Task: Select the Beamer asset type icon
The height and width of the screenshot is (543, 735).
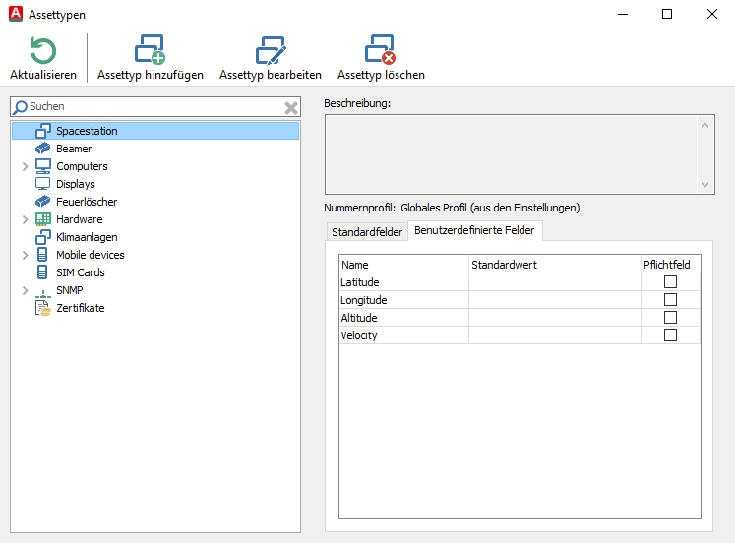Action: coord(43,149)
